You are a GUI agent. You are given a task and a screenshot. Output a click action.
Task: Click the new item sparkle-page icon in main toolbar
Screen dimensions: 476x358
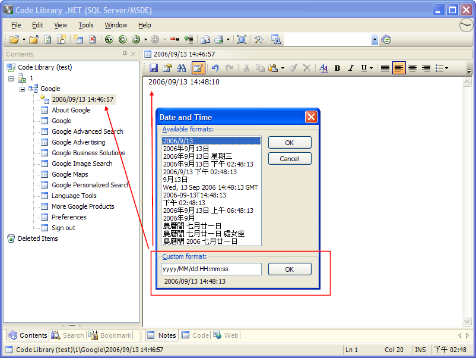pyautogui.click(x=62, y=39)
